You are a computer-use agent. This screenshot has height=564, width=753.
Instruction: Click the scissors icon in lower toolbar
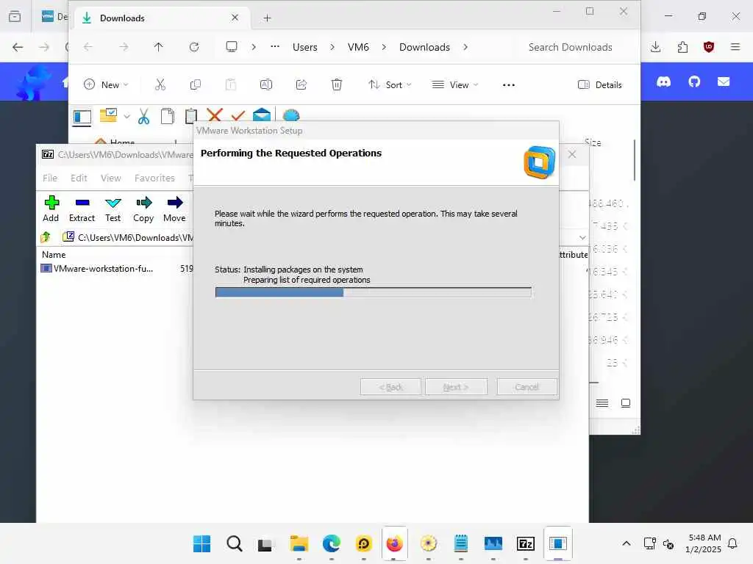tap(143, 117)
